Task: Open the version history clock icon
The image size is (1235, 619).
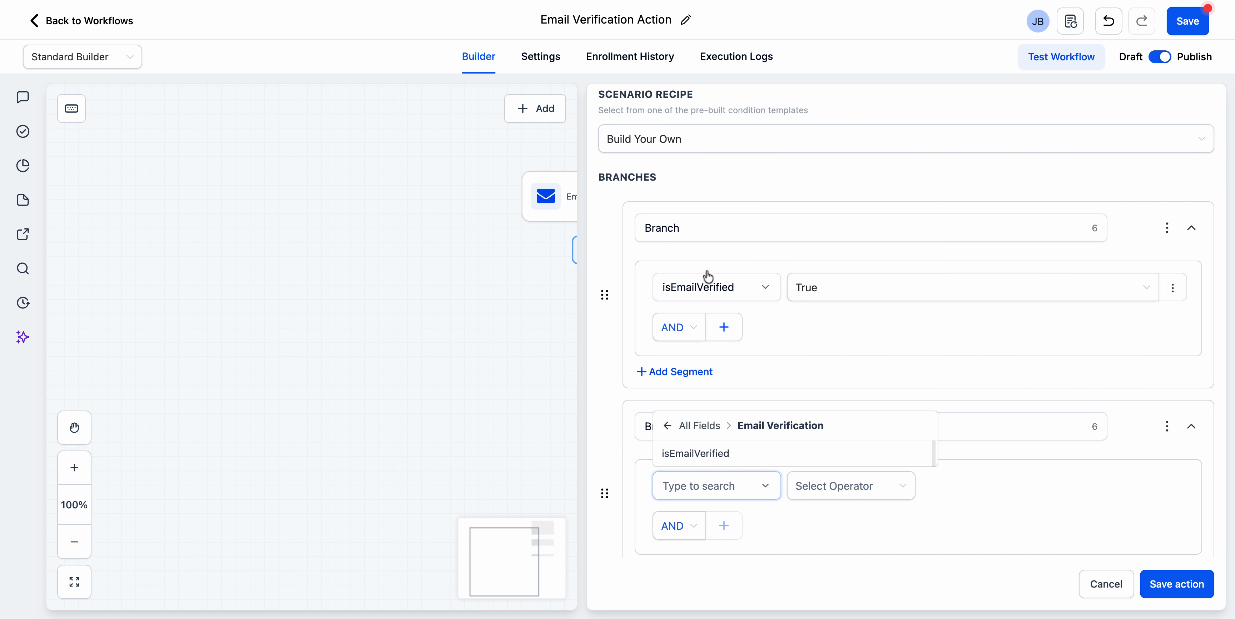Action: [23, 303]
